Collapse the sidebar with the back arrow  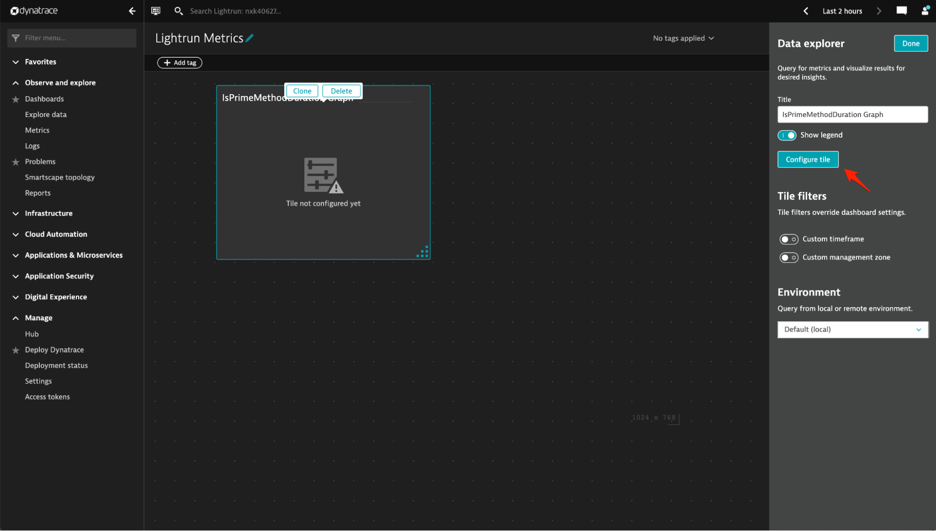click(132, 11)
